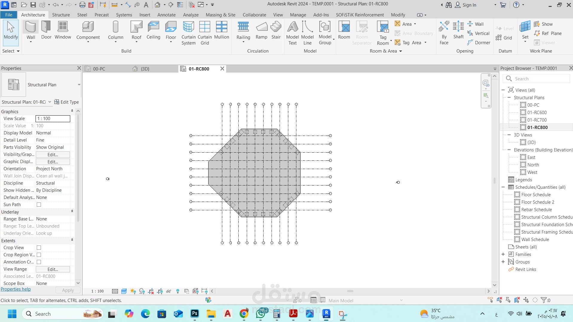
Task: Select the Curtain System tool
Action: click(x=189, y=33)
